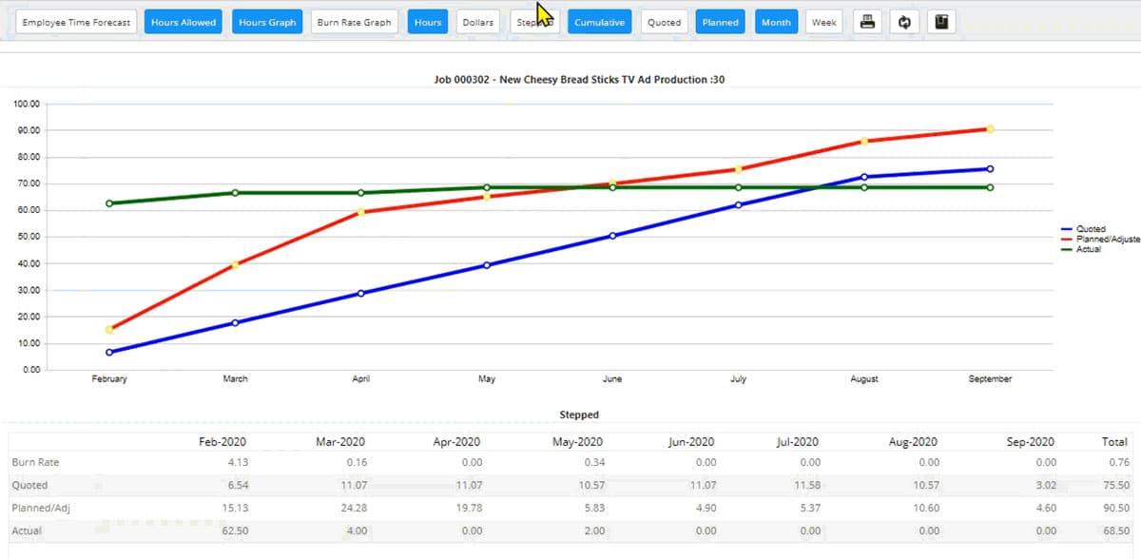Refresh the graph data
Viewport: 1141px width, 559px height.
pos(904,21)
